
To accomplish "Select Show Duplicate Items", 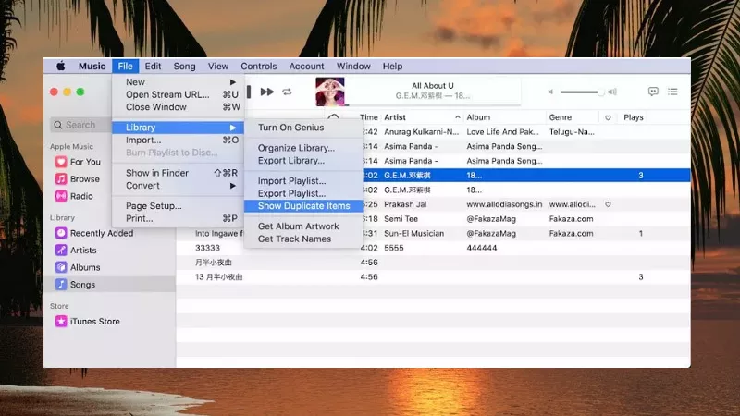I will [303, 205].
